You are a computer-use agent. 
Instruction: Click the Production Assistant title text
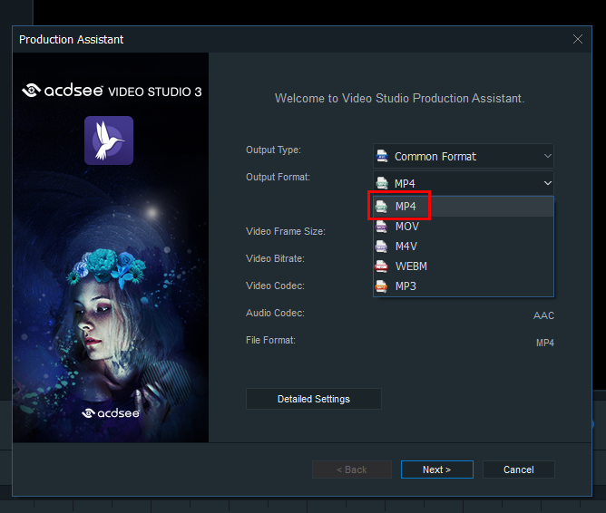(71, 39)
